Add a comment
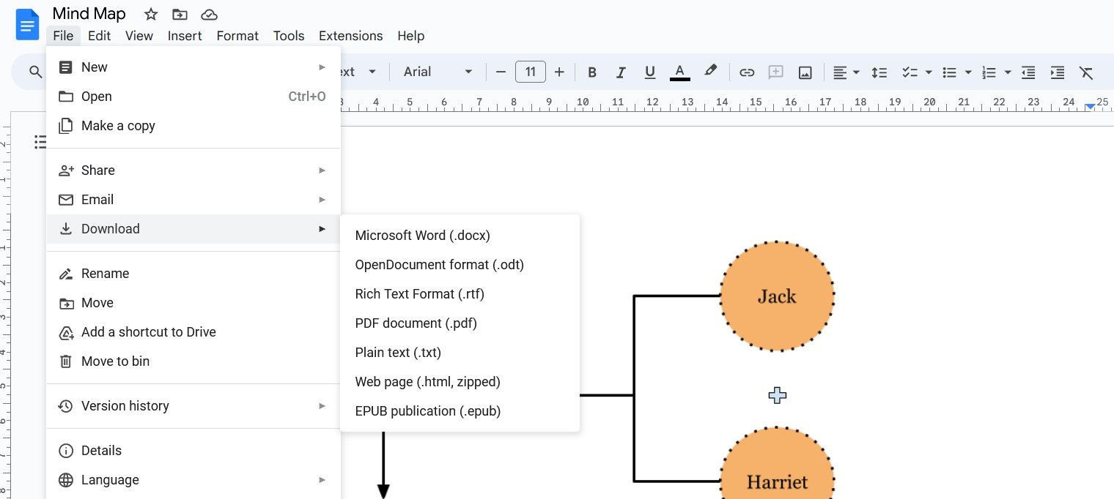The width and height of the screenshot is (1114, 499). [775, 72]
